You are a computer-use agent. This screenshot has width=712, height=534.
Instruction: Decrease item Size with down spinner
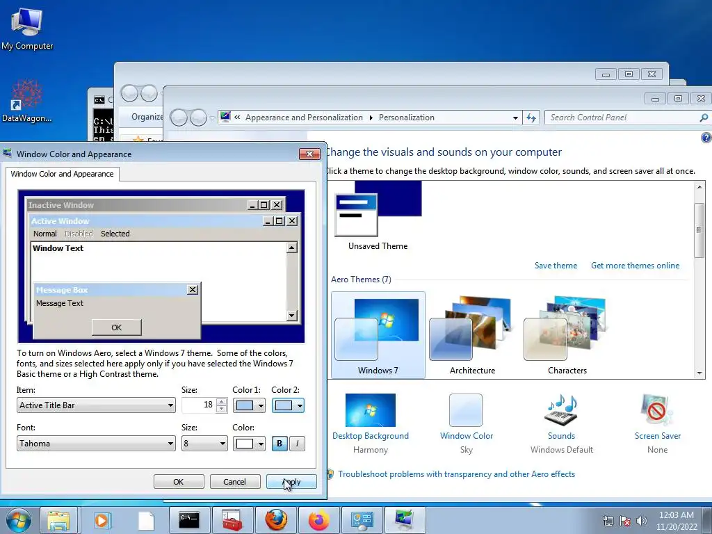pos(221,409)
